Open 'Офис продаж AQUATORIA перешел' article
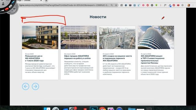196x110 pixels. (77, 57)
